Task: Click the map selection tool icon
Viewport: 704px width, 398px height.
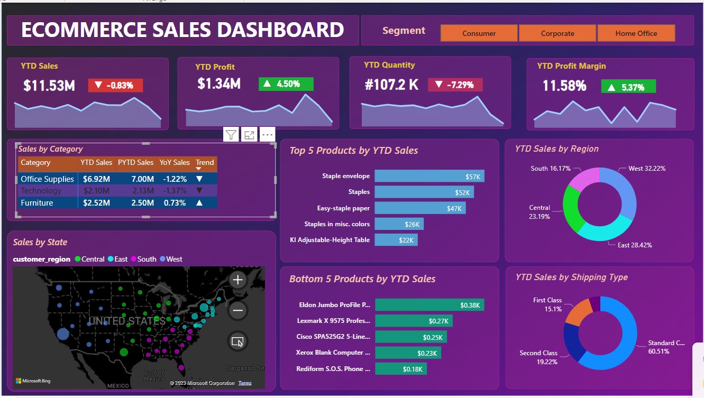Action: (x=238, y=341)
